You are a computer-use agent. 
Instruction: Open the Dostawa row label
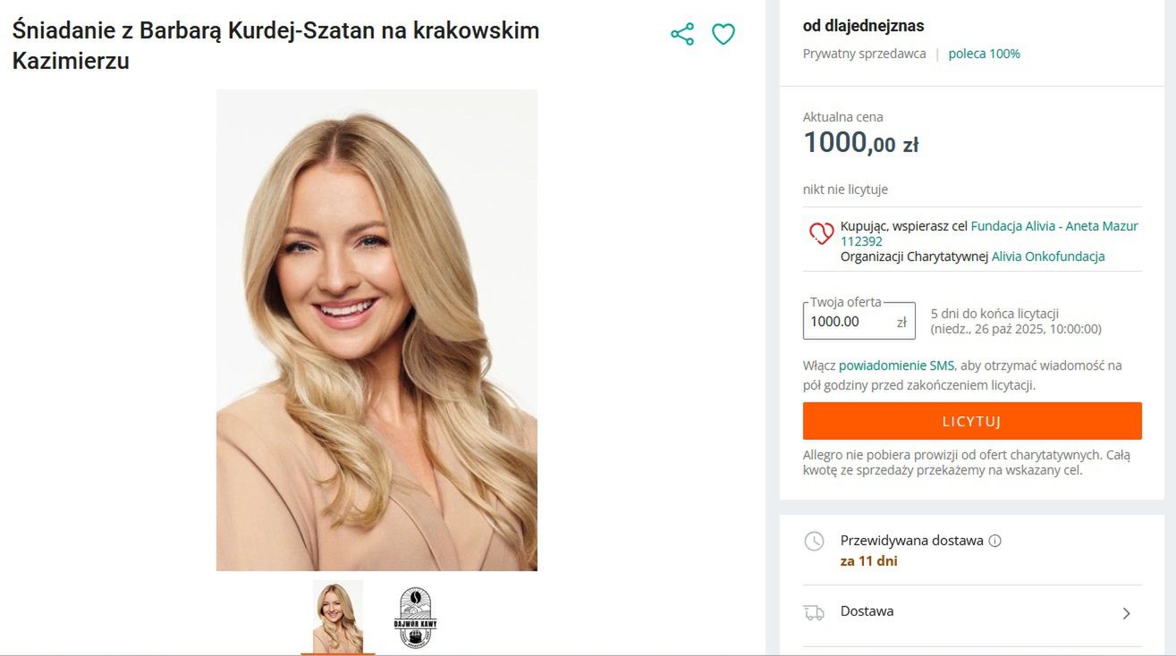867,611
